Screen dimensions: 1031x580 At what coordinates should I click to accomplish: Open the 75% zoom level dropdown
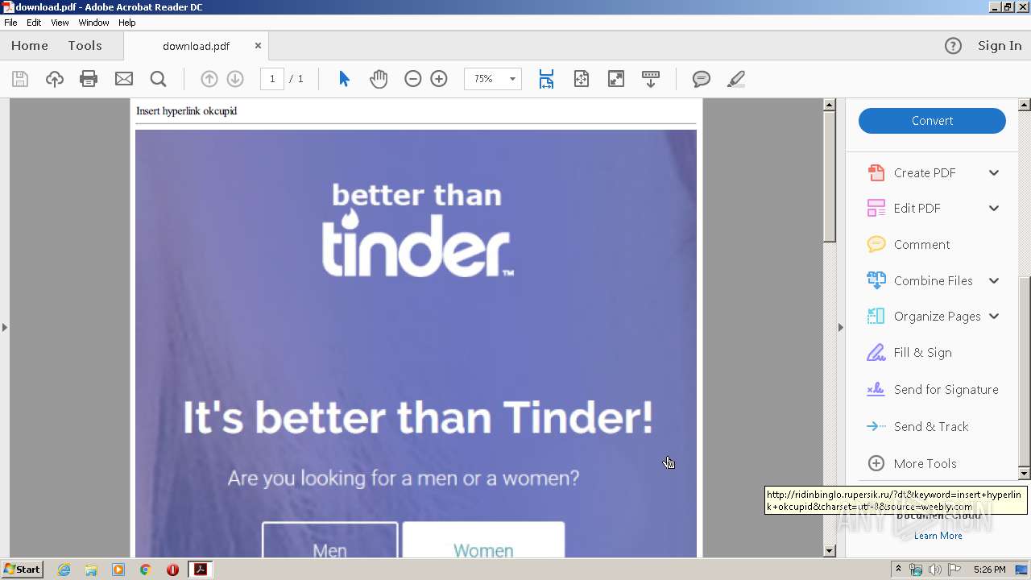pos(511,79)
